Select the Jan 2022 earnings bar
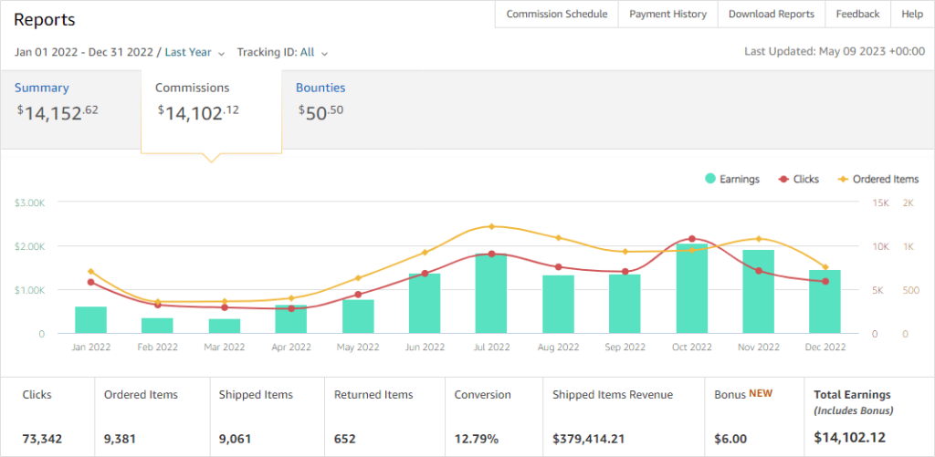The height and width of the screenshot is (457, 935). coord(91,320)
